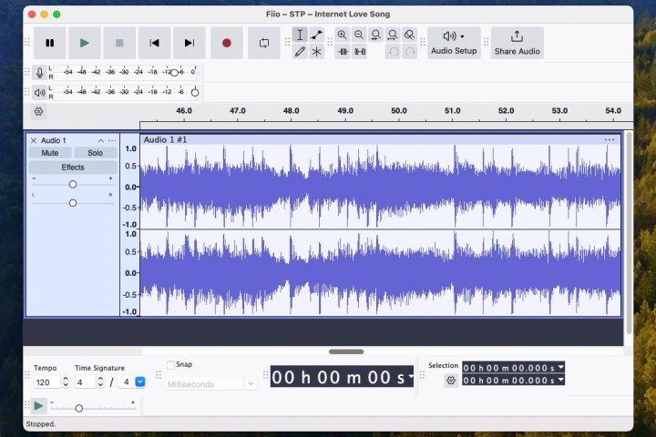Open the Audio 1 #1 clip menu

coord(610,140)
